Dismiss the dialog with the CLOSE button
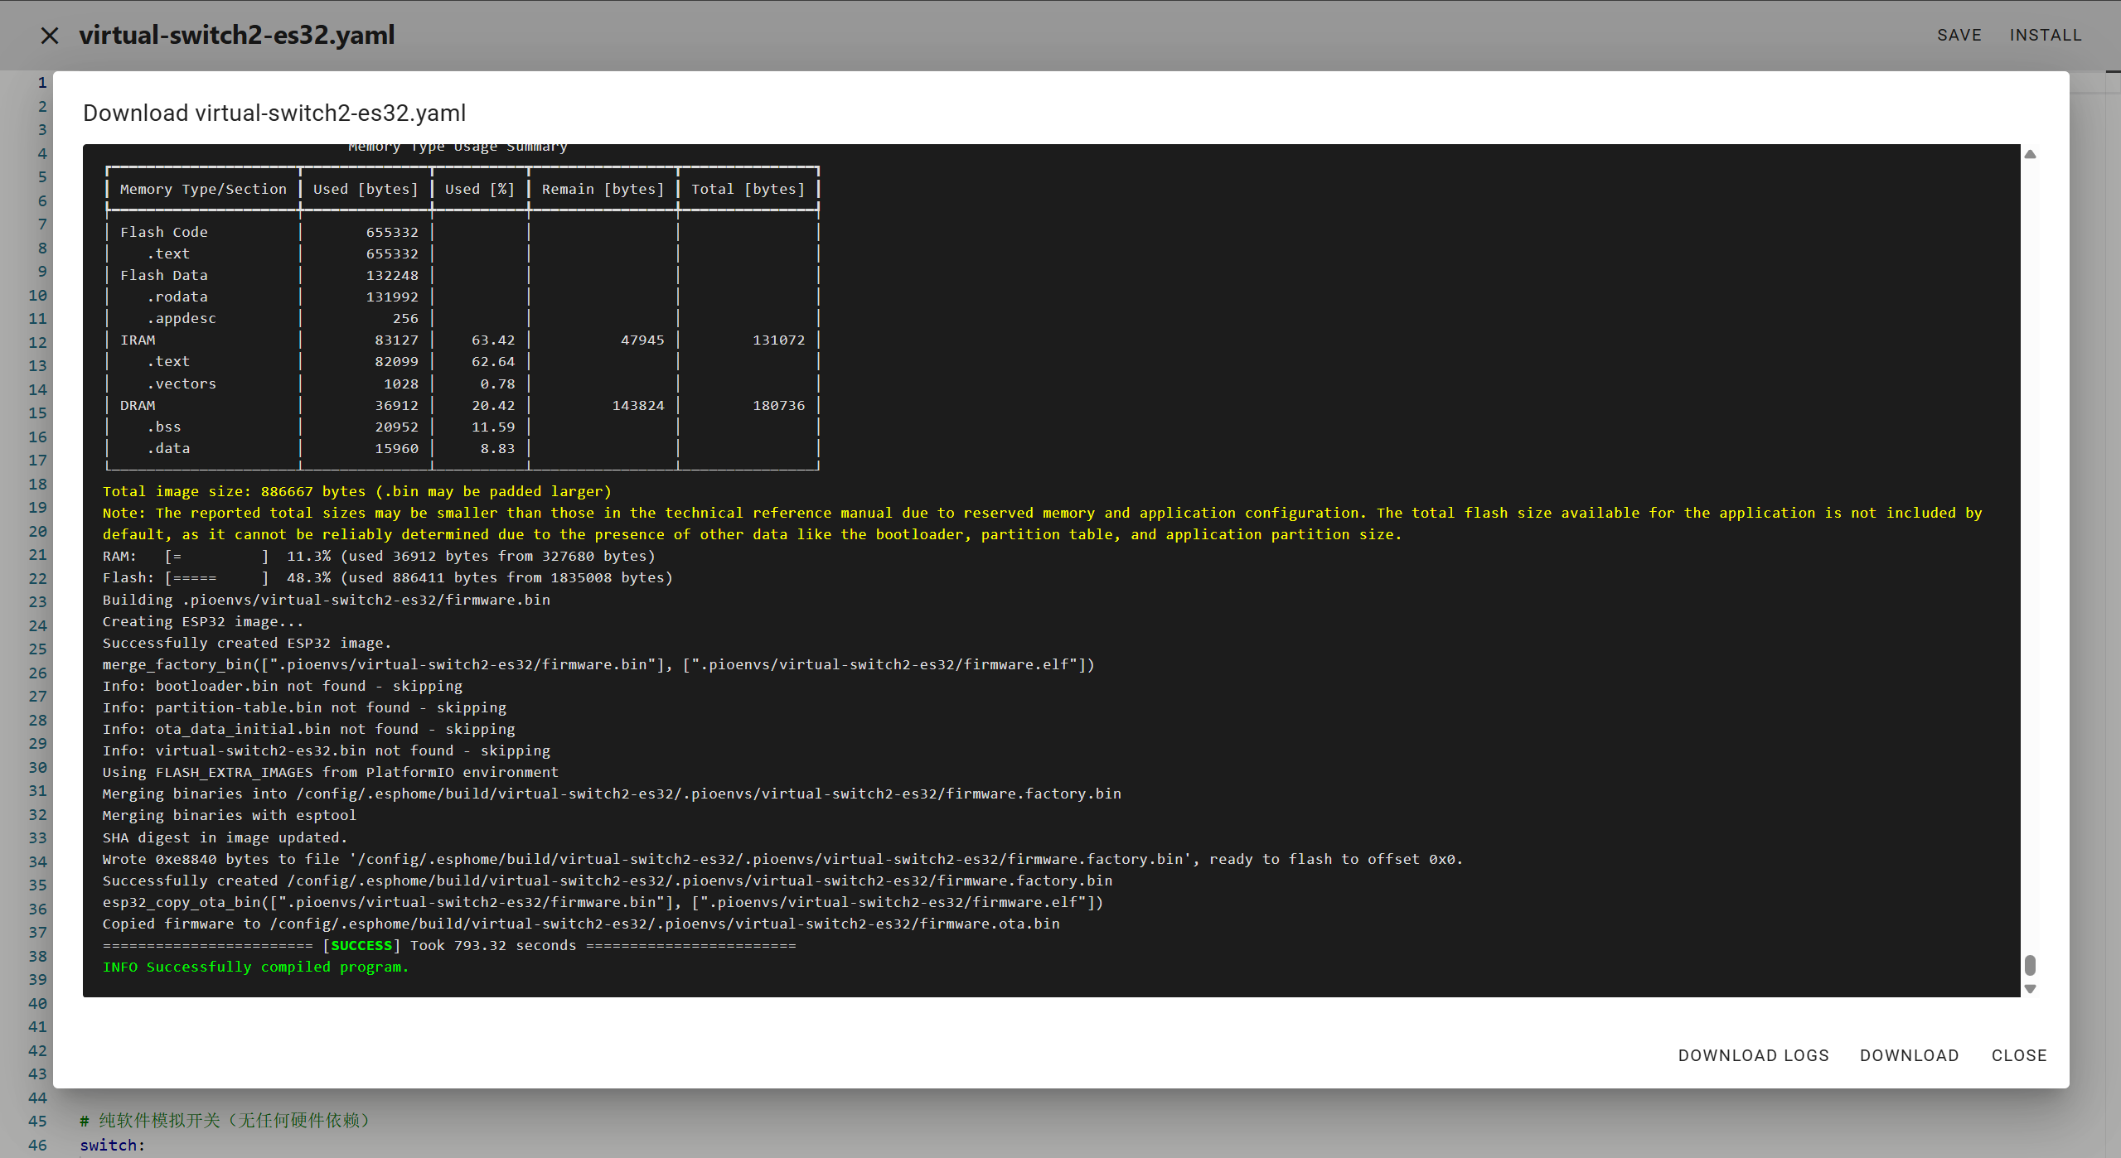Screen dimensions: 2121x1158 point(2019,1055)
